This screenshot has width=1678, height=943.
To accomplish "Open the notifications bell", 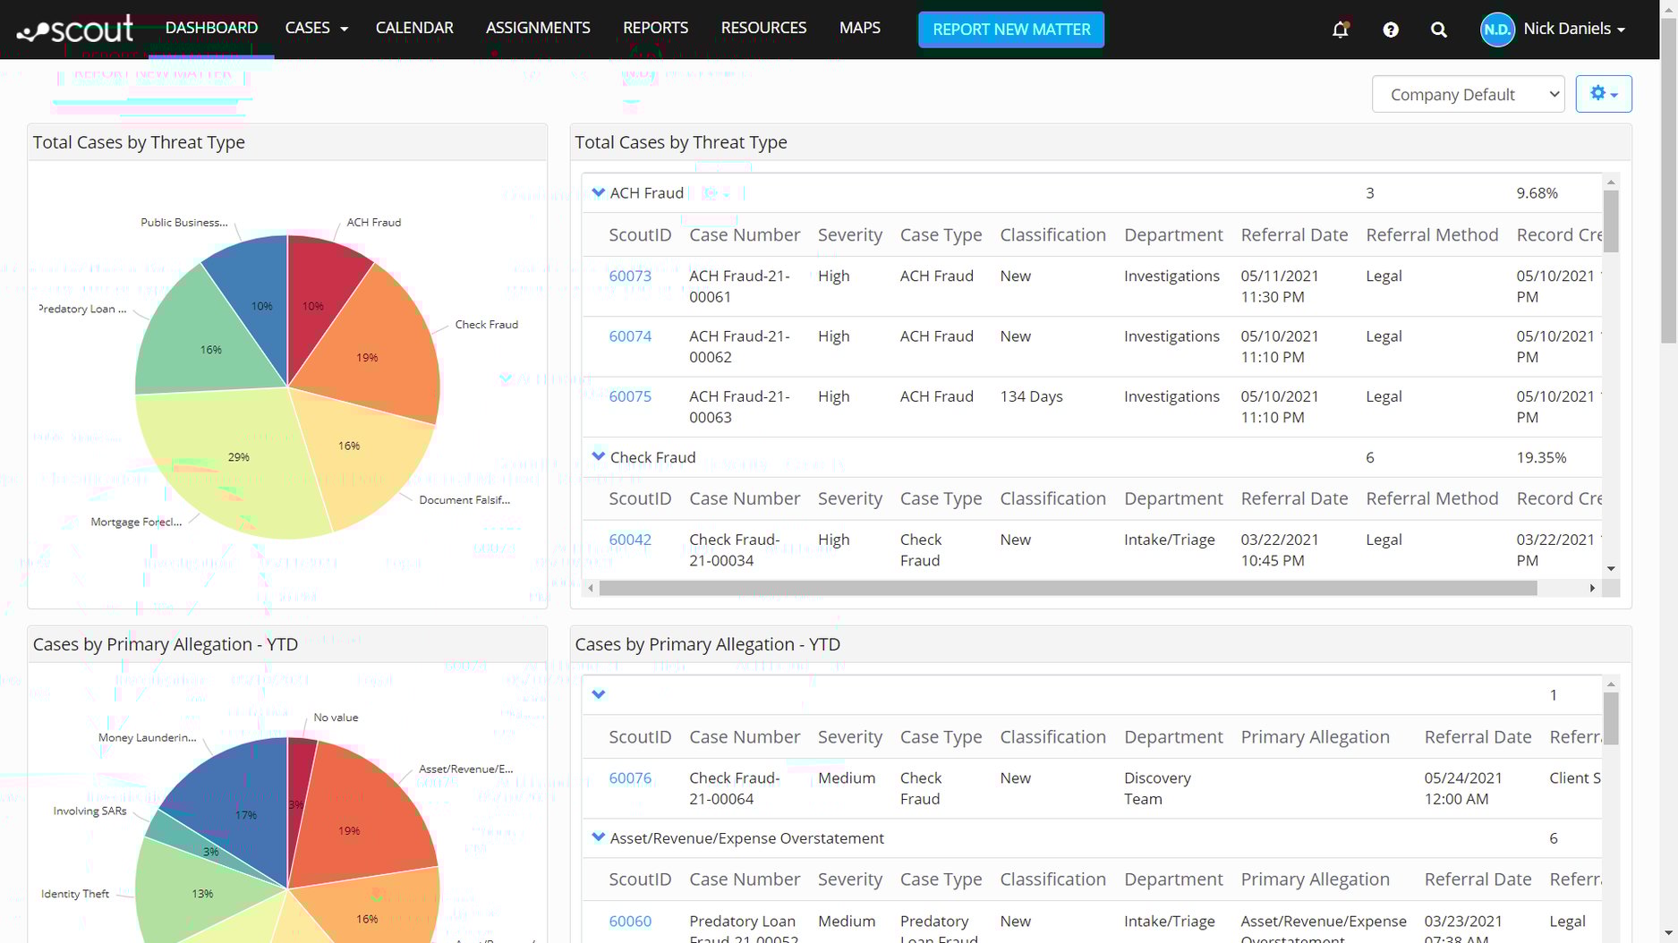I will click(1340, 29).
